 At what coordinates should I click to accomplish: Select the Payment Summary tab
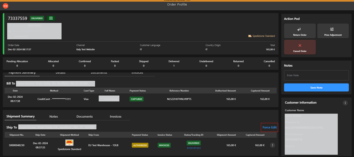[22, 73]
